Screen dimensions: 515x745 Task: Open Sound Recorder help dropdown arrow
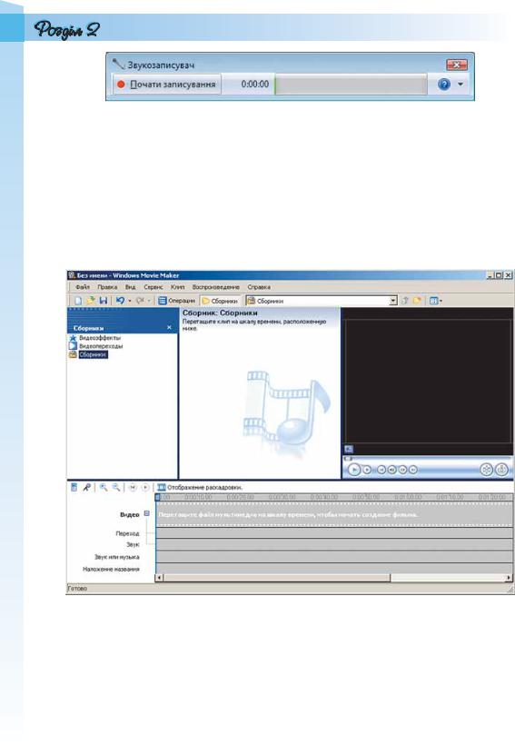pyautogui.click(x=460, y=84)
